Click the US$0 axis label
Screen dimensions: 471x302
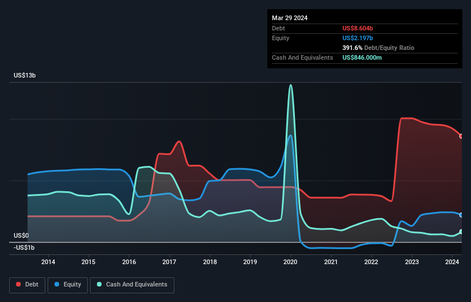(21, 235)
